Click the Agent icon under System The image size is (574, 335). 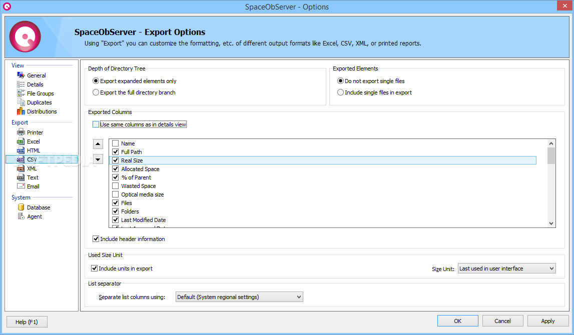point(21,216)
